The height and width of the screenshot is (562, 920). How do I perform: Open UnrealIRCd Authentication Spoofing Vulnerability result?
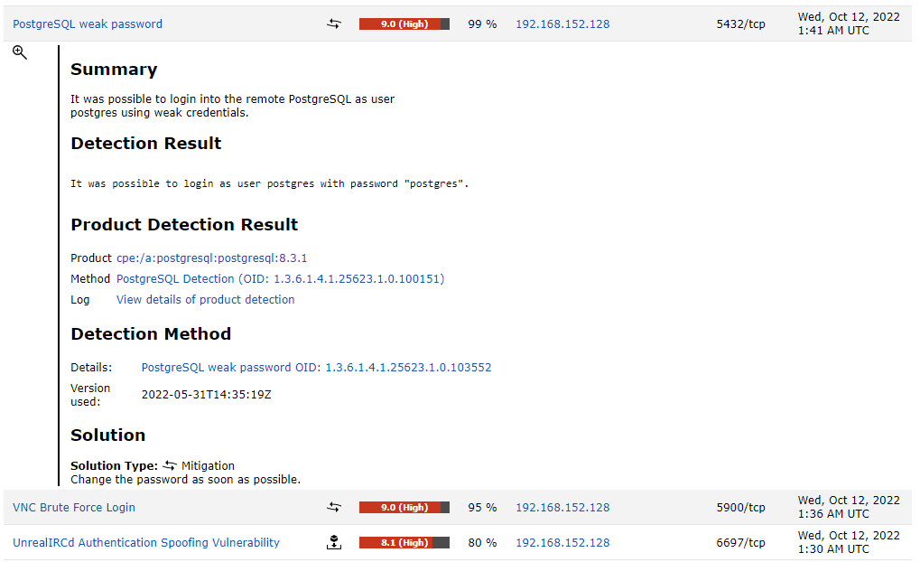click(x=146, y=543)
